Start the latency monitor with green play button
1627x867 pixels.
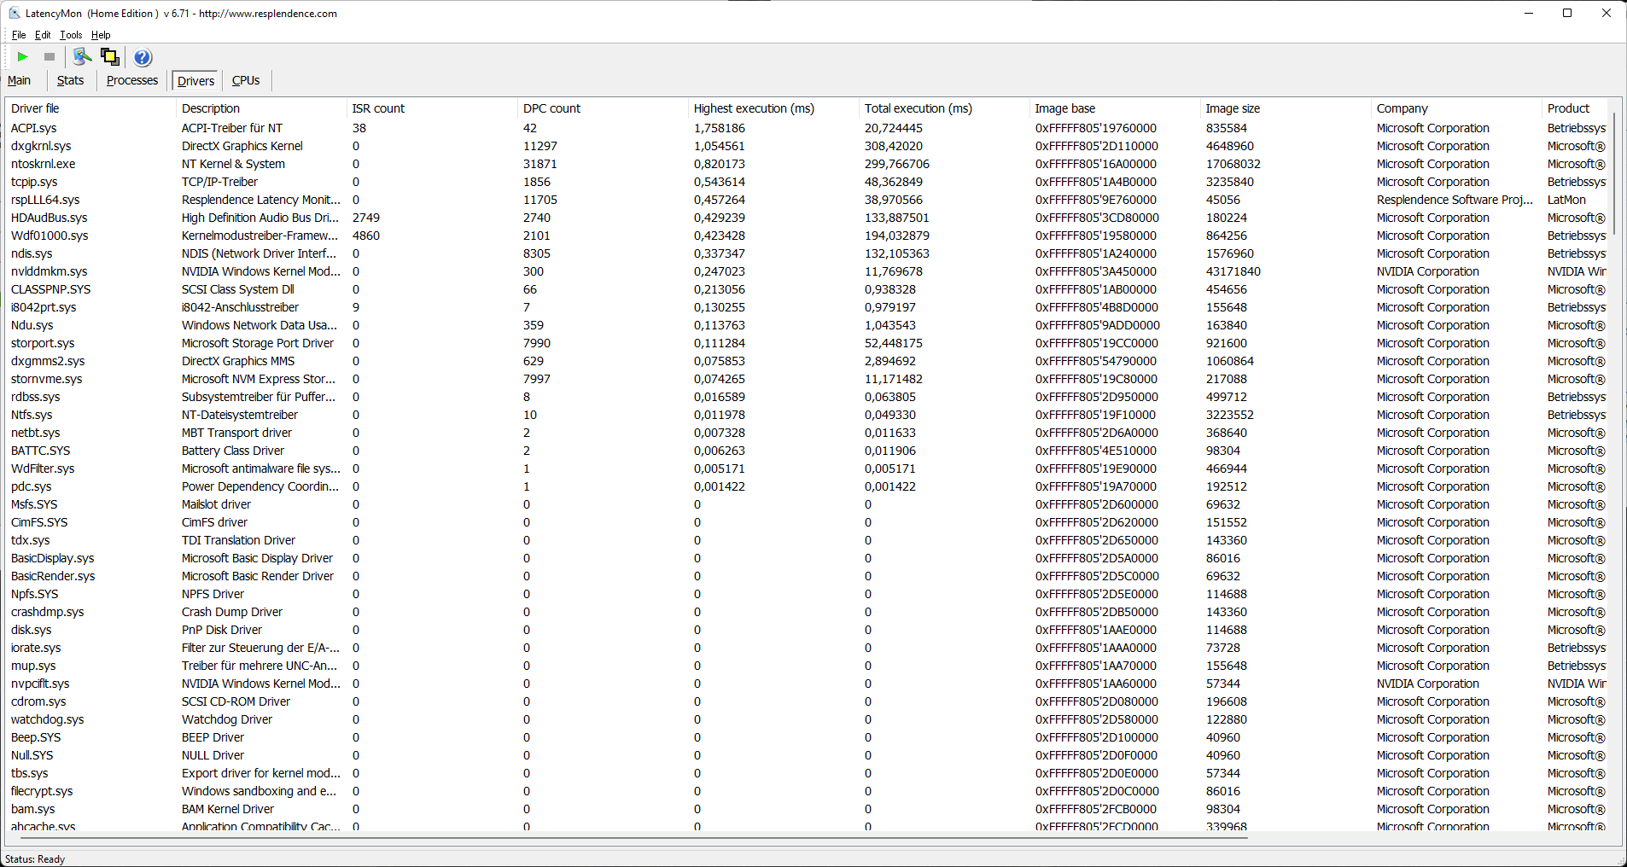point(23,57)
